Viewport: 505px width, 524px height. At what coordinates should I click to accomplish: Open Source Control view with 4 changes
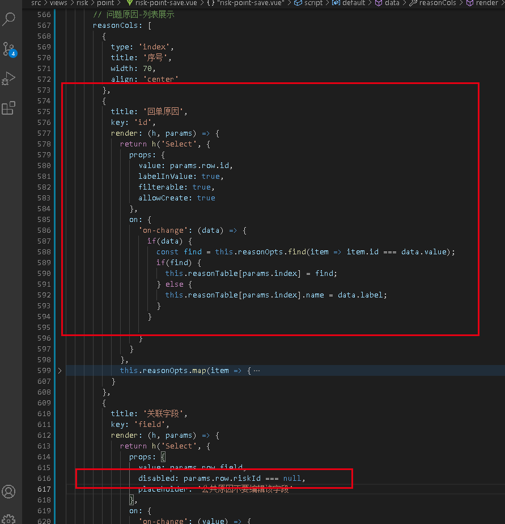point(9,49)
